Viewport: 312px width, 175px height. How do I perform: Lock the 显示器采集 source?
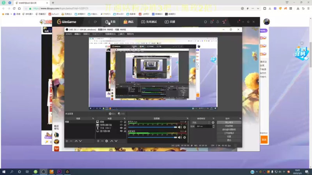pos(125,131)
